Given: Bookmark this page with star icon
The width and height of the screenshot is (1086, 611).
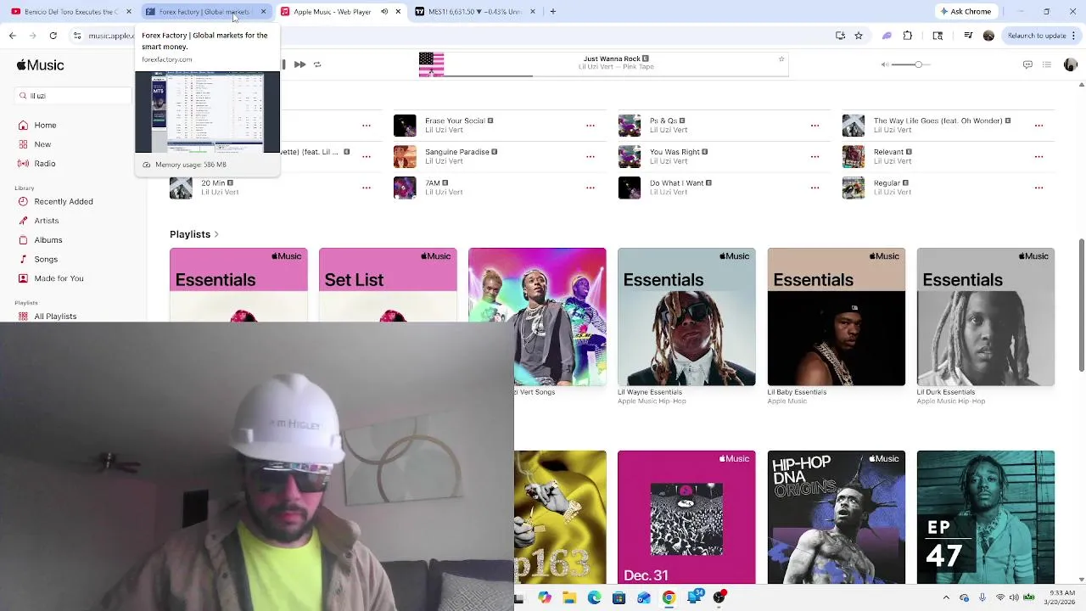Looking at the screenshot, I should point(859,36).
